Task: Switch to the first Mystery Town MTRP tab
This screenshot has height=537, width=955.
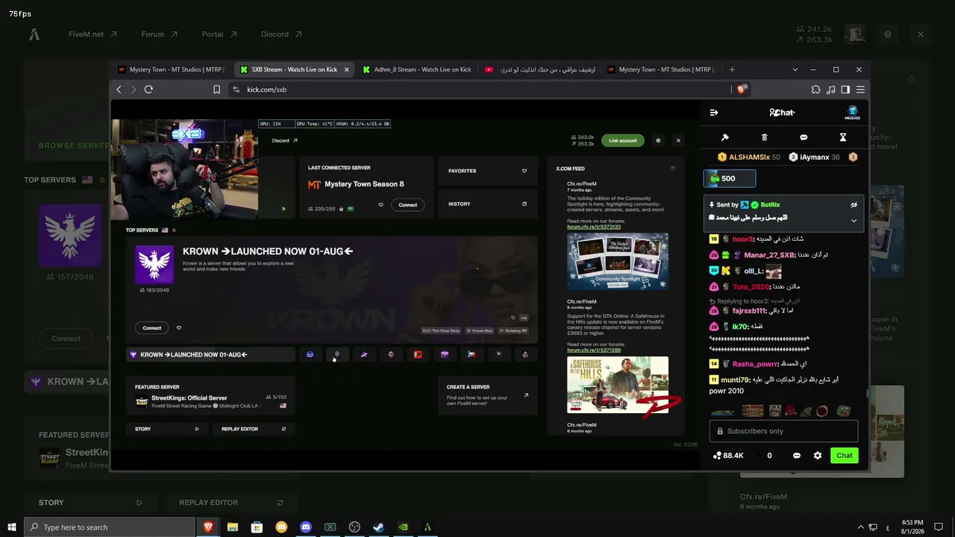Action: point(172,69)
